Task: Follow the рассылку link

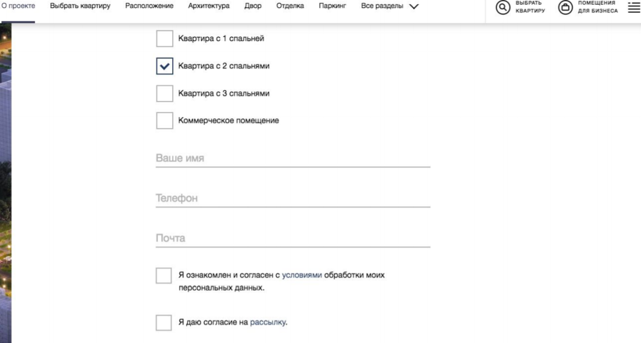Action: (268, 322)
